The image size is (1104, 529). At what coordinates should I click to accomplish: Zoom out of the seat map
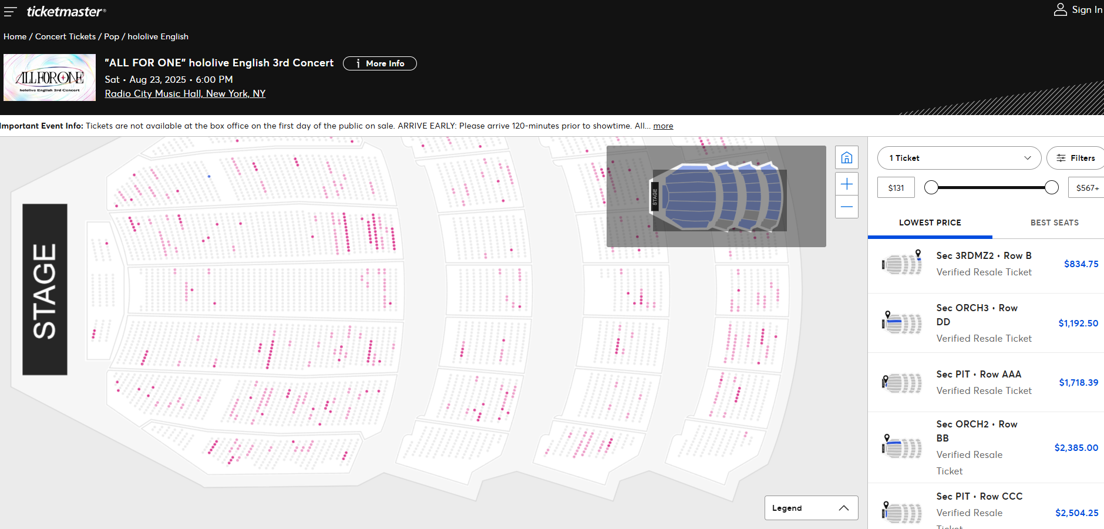[847, 207]
